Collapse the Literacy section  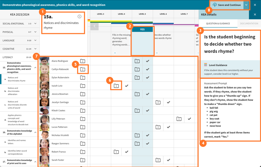pos(35,57)
